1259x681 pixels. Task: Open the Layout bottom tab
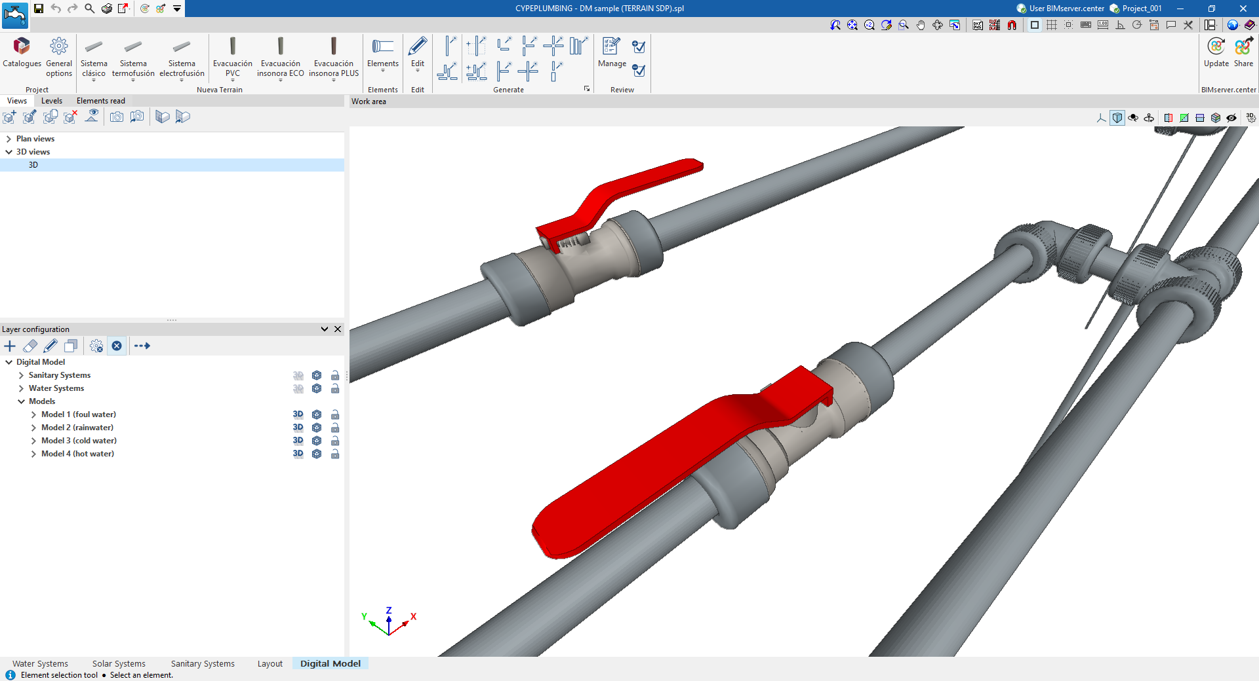270,663
